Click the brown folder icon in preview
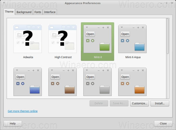Screen dimensions: 176x130 pyautogui.click(x=70, y=90)
